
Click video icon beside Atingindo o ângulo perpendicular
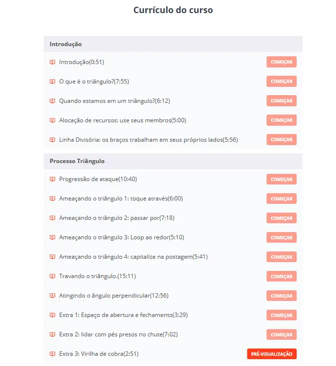[52, 296]
